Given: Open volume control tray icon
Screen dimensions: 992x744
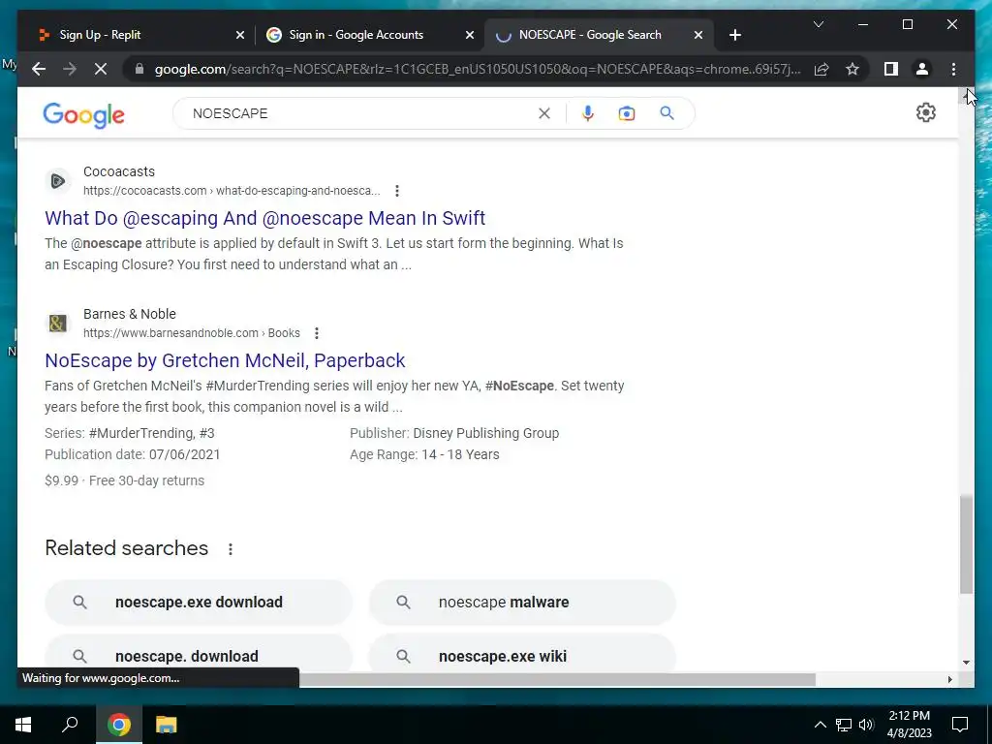Looking at the screenshot, I should (x=866, y=725).
